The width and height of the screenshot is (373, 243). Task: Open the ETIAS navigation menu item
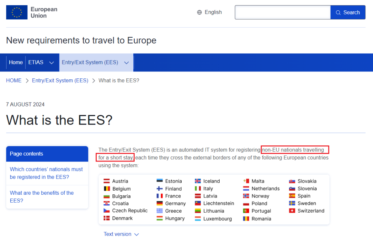[x=36, y=62]
